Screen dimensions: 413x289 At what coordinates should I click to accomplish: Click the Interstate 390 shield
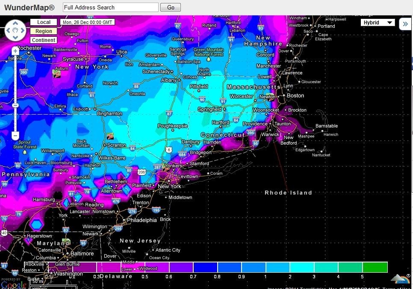24,72
